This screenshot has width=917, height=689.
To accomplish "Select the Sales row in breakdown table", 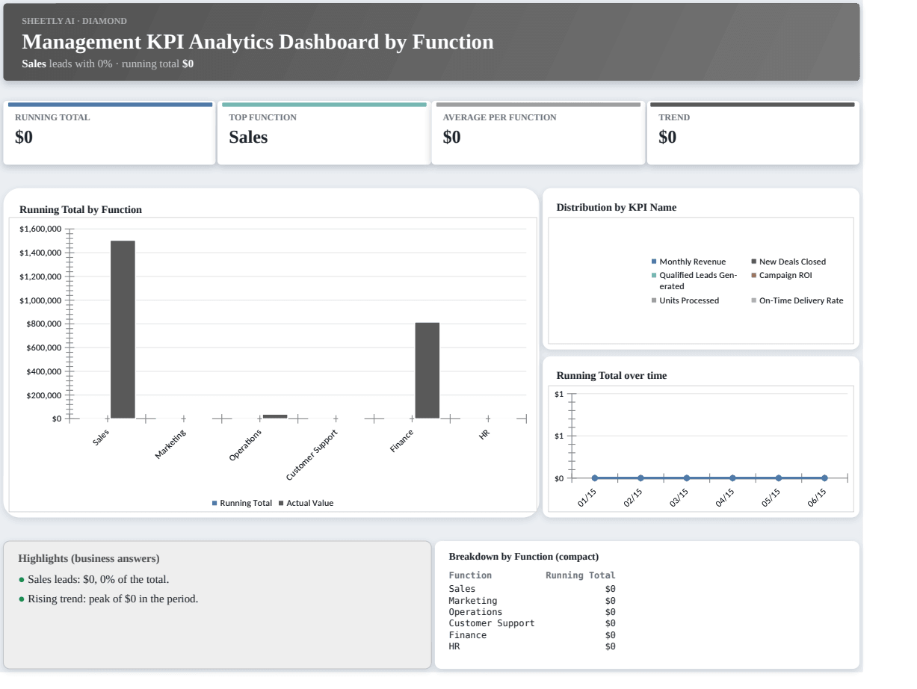I will click(532, 589).
